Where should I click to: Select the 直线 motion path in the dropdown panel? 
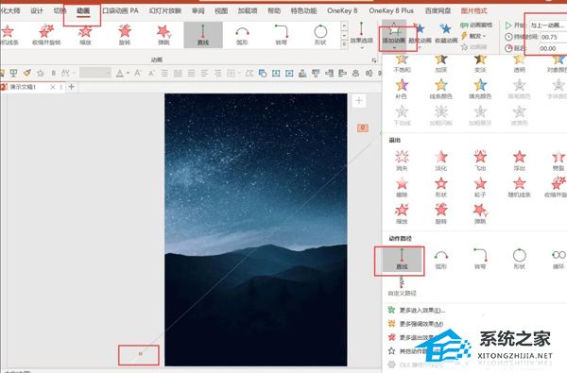click(402, 260)
